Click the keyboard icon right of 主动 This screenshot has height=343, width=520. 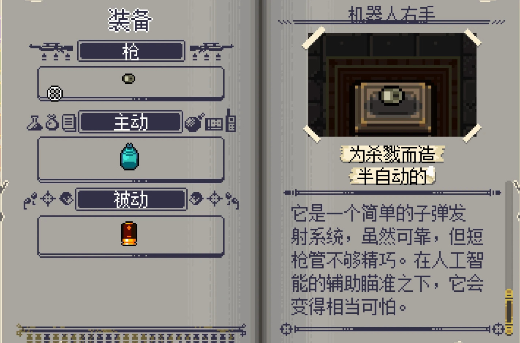214,124
